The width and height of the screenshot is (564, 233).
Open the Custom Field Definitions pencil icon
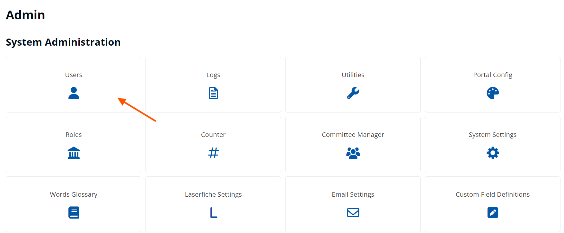pos(493,212)
